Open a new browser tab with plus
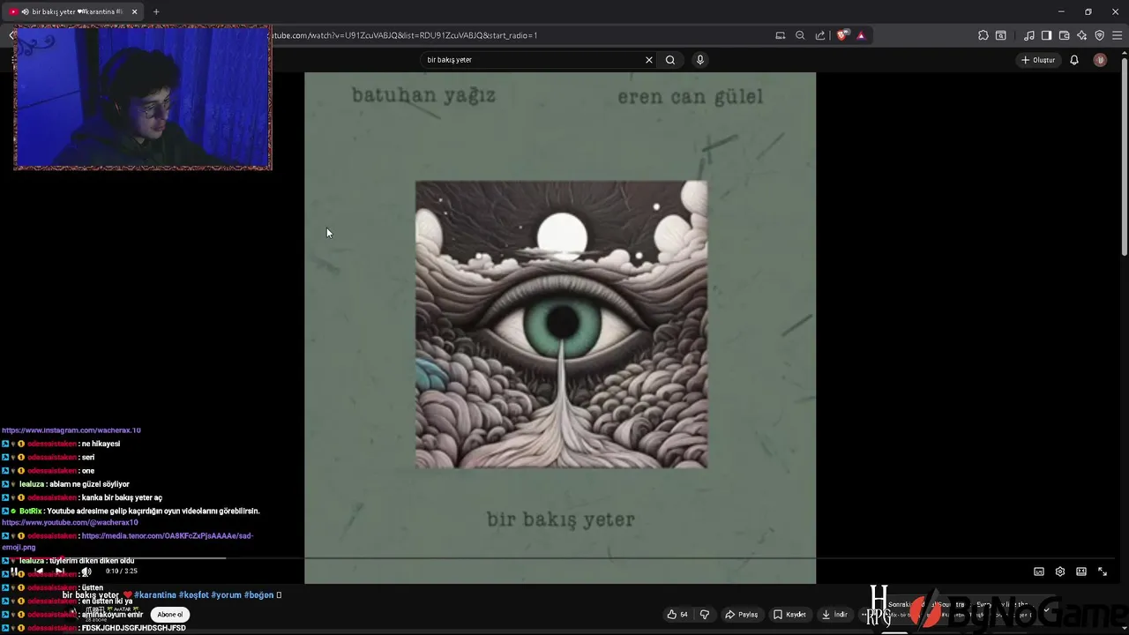Viewport: 1129px width, 635px height. [156, 11]
